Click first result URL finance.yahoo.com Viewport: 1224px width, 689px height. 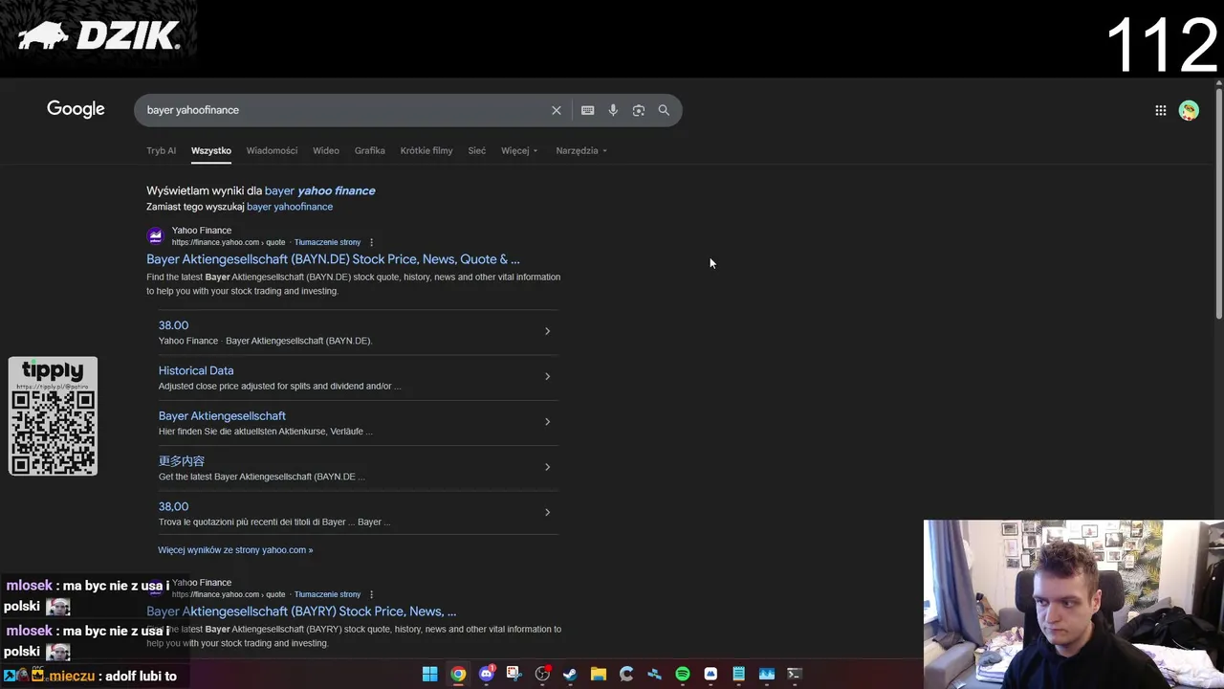229,242
